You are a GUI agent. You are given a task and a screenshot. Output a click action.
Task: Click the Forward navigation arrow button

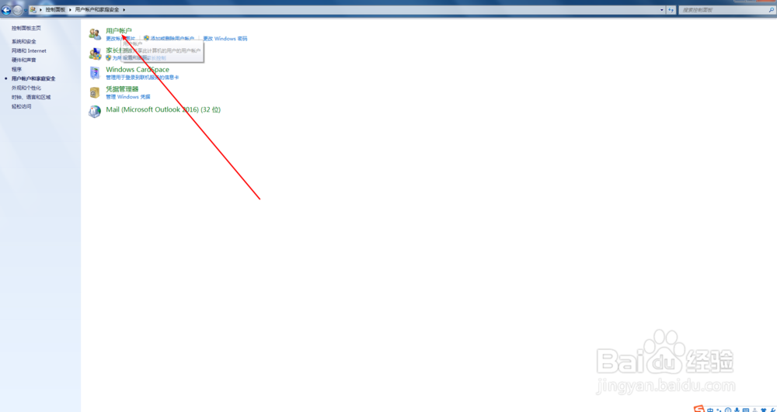point(17,10)
